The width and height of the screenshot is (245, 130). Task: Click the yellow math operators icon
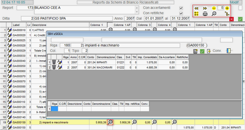(196, 14)
